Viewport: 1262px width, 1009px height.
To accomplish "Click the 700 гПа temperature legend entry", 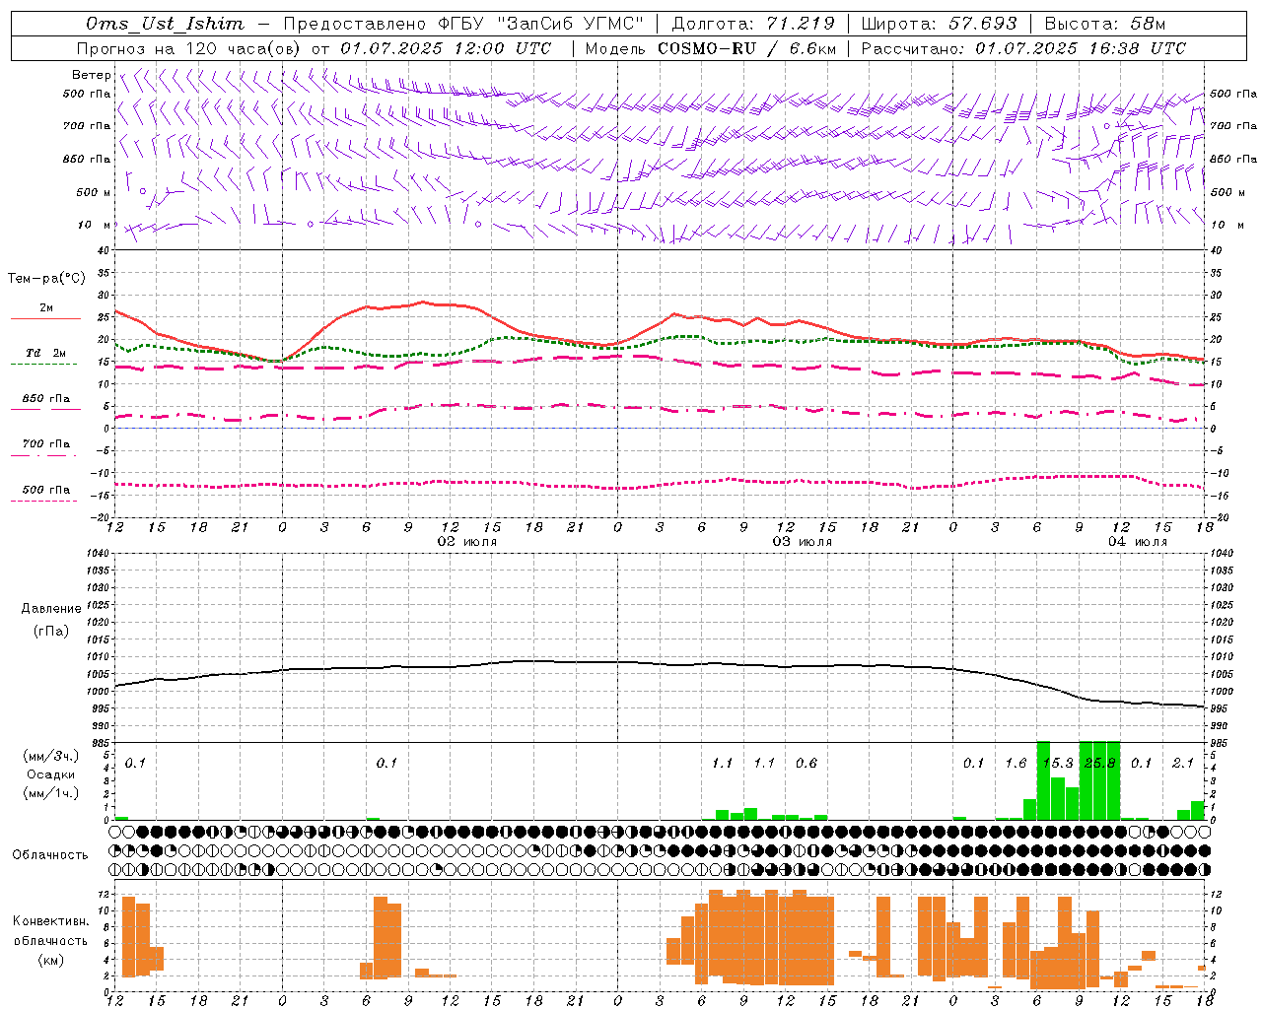I will click(46, 444).
